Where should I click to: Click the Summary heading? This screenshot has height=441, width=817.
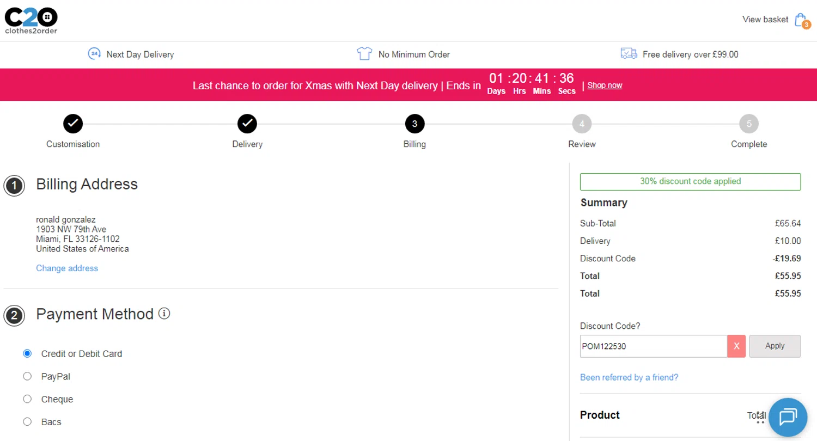(x=604, y=203)
